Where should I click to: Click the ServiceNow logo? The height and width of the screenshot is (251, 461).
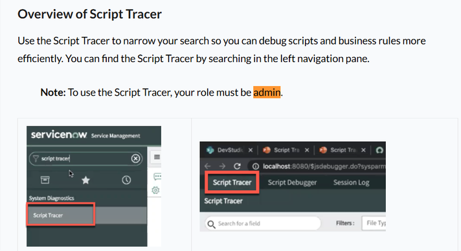[59, 135]
